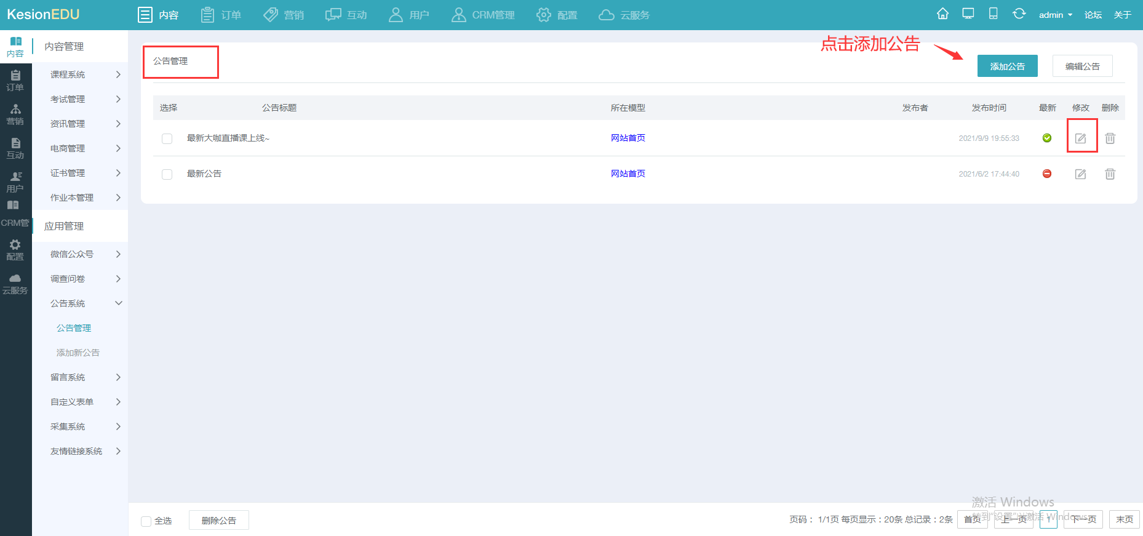Click the KesionEDU logo
The height and width of the screenshot is (536, 1143).
[43, 14]
